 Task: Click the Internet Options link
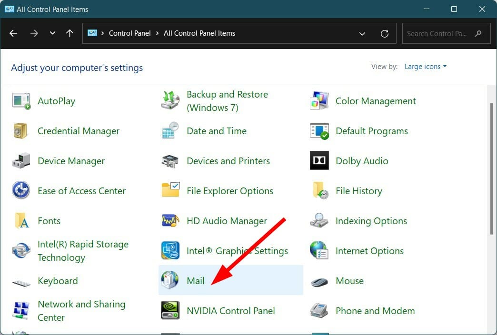click(x=369, y=251)
